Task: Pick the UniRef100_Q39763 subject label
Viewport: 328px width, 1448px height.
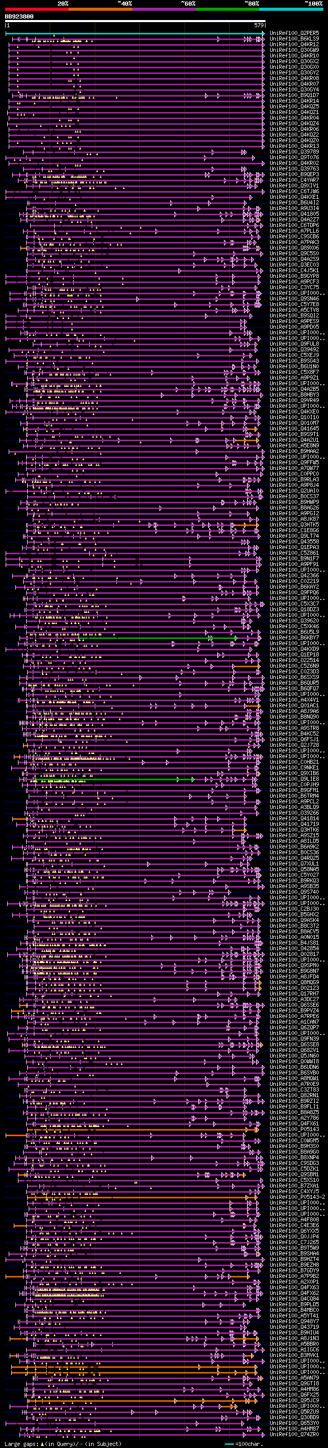Action: click(294, 168)
